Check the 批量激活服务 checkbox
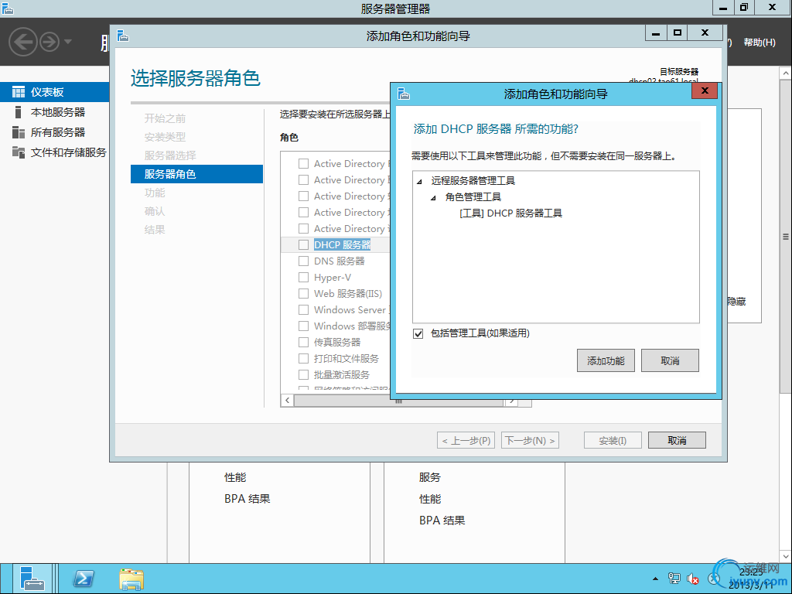The width and height of the screenshot is (792, 594). [x=303, y=375]
